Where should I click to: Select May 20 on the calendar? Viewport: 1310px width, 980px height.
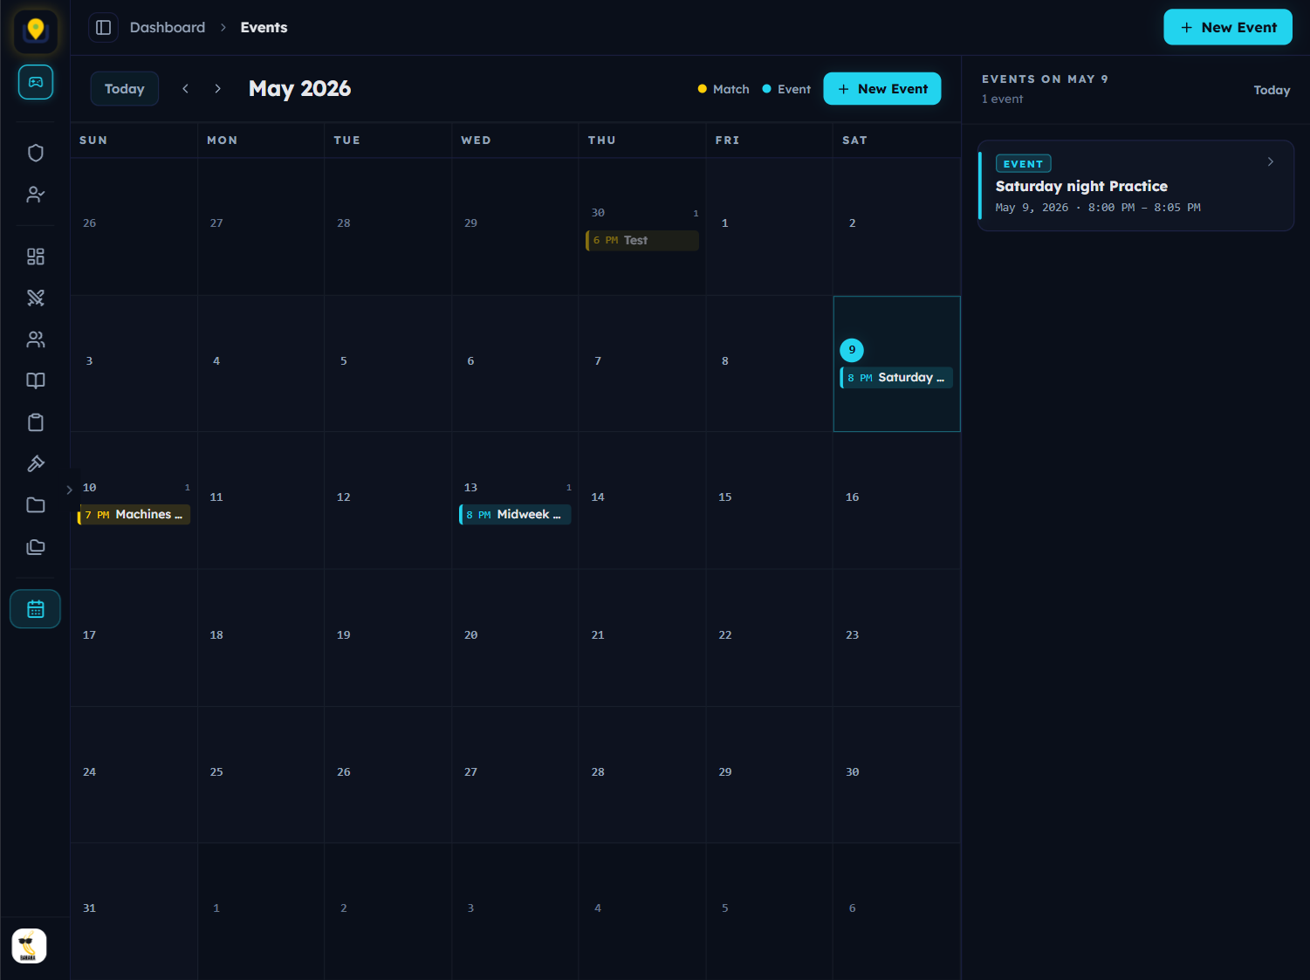coord(515,638)
